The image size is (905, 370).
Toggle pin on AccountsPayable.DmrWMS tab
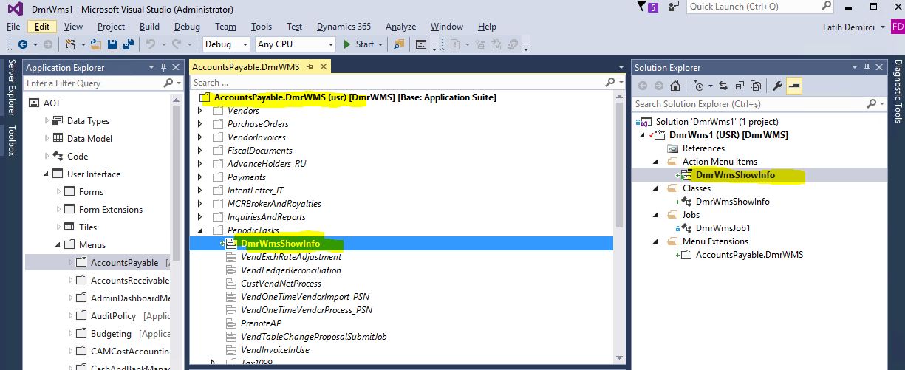310,66
